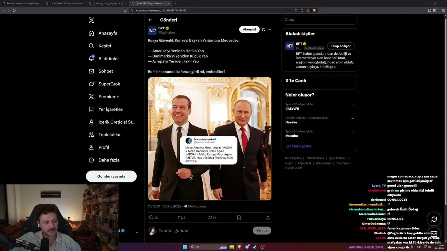Open the Medvedev and Putin photo

tap(210, 139)
